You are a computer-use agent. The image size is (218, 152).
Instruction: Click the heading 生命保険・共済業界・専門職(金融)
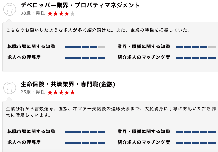coord(68,84)
